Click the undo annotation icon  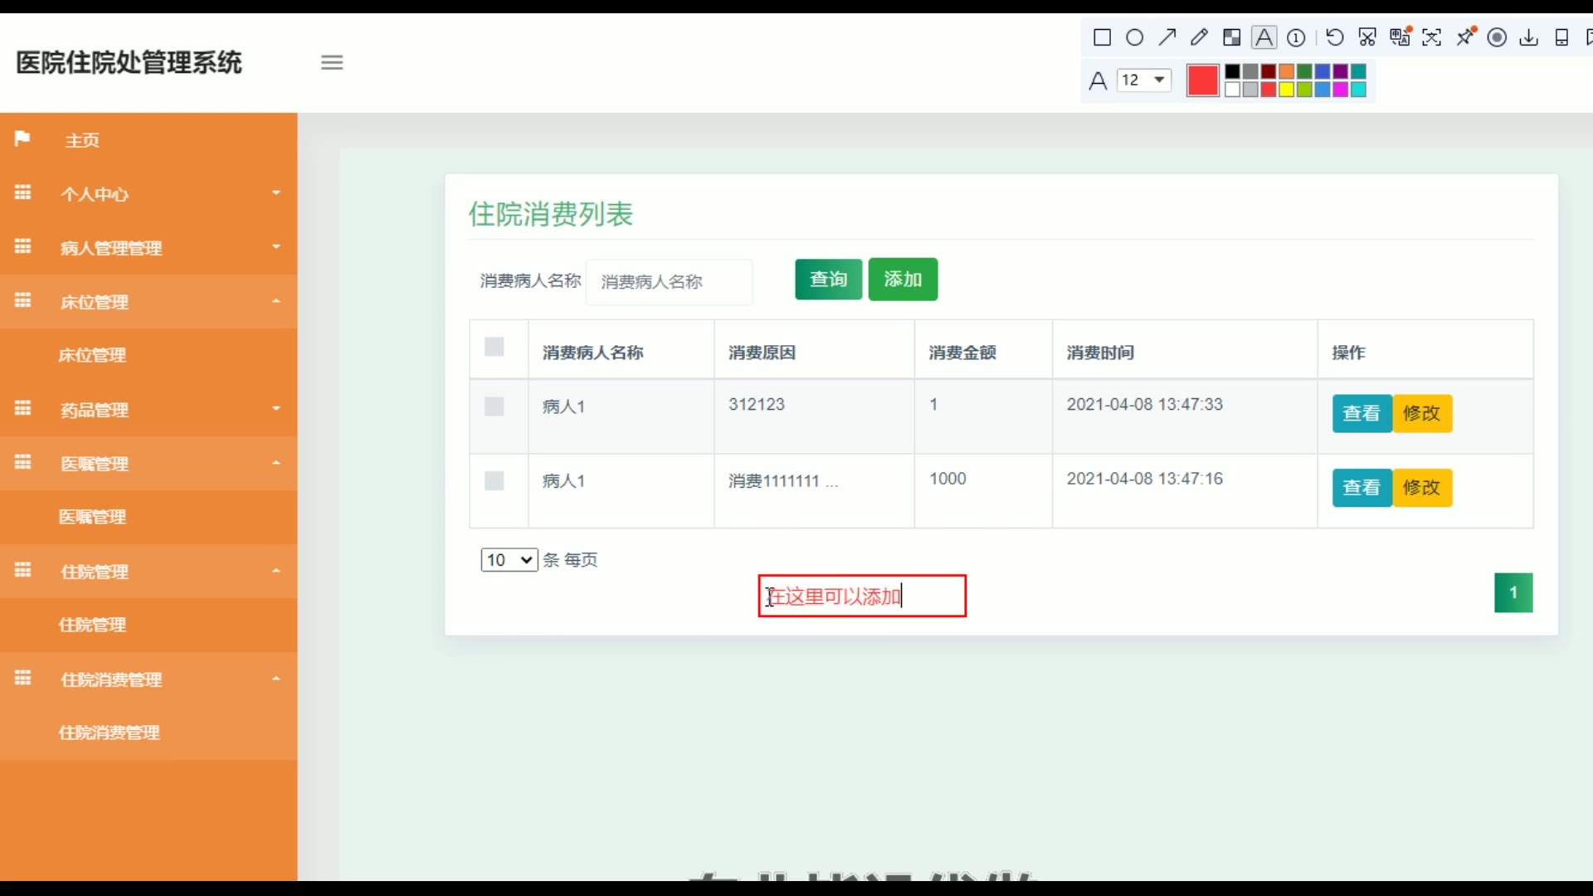pos(1334,37)
